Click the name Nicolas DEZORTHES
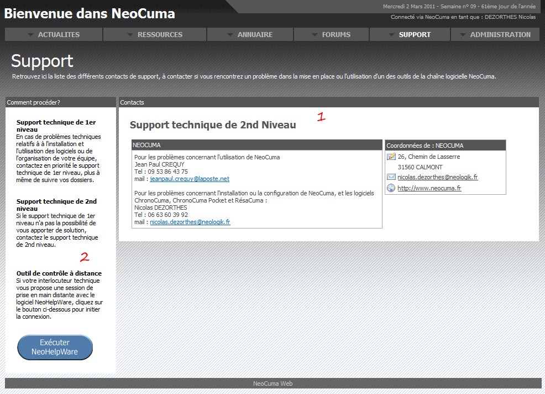The height and width of the screenshot is (394, 545). [161, 208]
